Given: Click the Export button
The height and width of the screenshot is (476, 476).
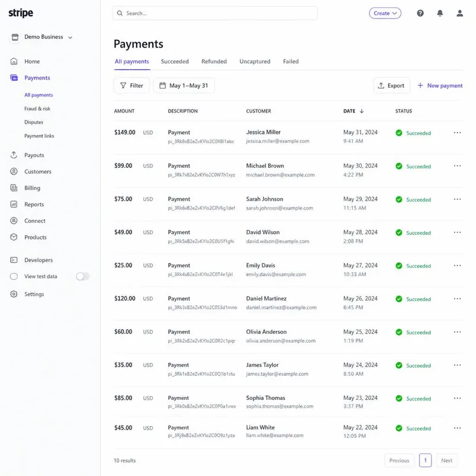Looking at the screenshot, I should pos(392,86).
